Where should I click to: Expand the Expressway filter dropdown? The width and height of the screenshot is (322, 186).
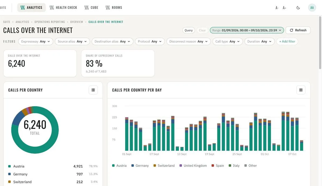[x=36, y=42]
